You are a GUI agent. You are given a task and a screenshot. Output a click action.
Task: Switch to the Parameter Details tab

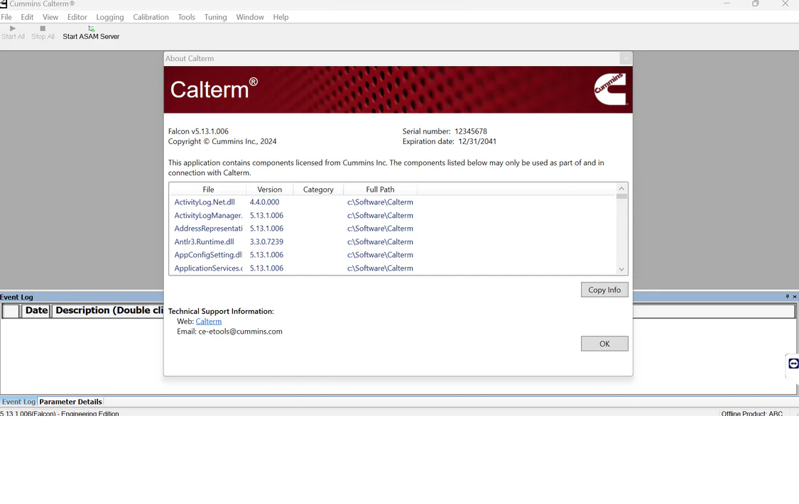click(71, 402)
